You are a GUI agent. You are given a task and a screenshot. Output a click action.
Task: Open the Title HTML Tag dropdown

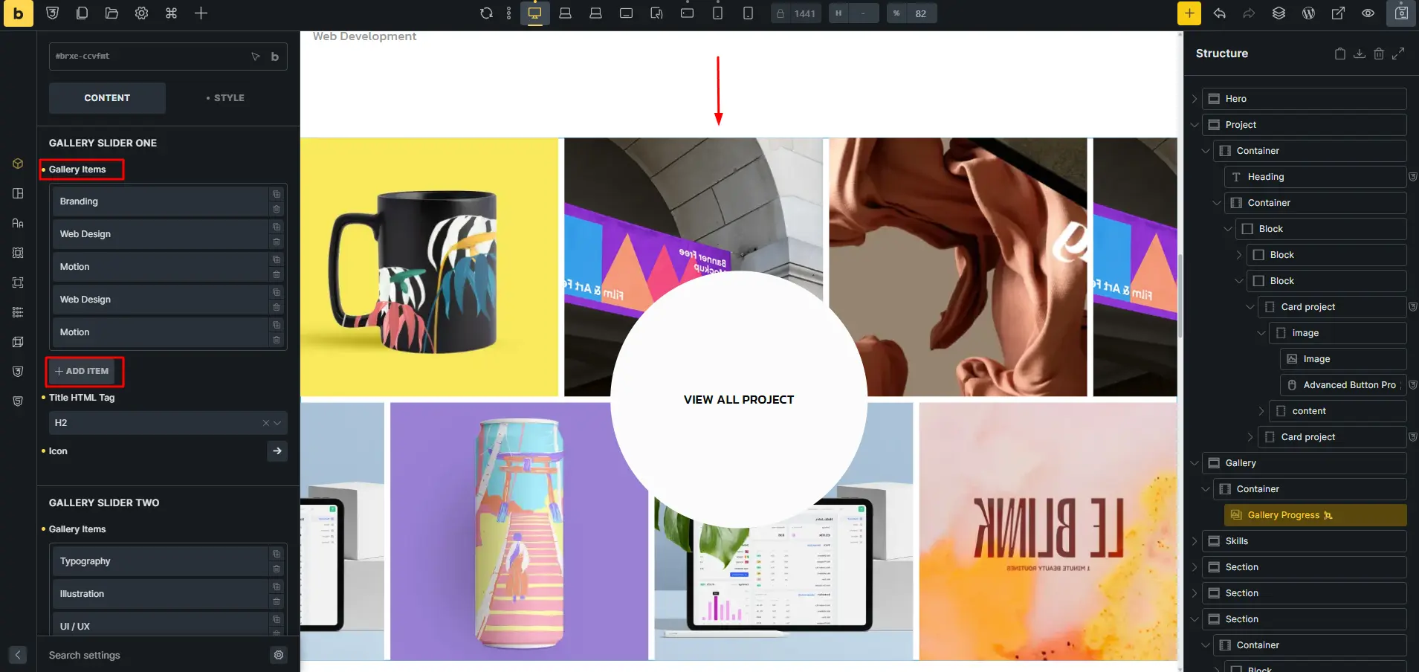[x=168, y=423]
